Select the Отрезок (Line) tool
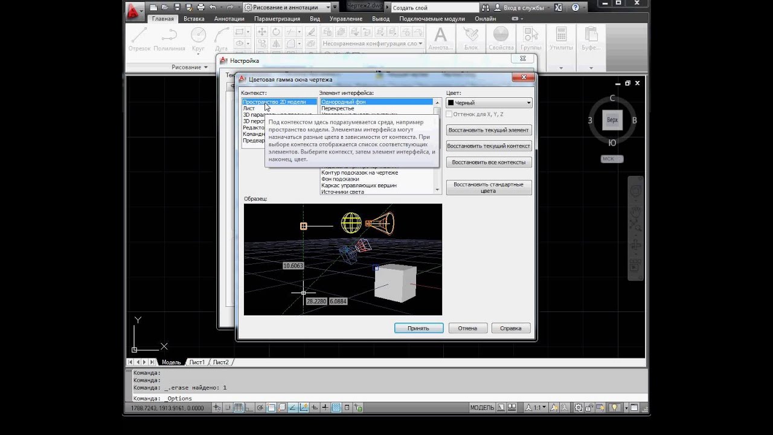Viewport: 773px width, 435px height. click(x=140, y=39)
